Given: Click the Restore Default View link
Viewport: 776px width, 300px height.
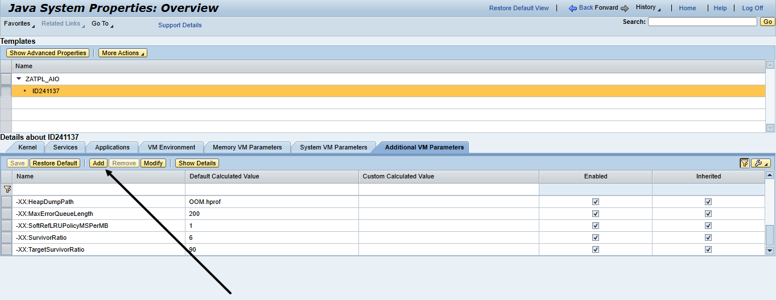Looking at the screenshot, I should [519, 8].
